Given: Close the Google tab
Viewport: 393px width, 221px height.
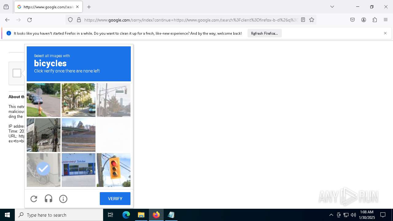Looking at the screenshot, I should point(77,7).
